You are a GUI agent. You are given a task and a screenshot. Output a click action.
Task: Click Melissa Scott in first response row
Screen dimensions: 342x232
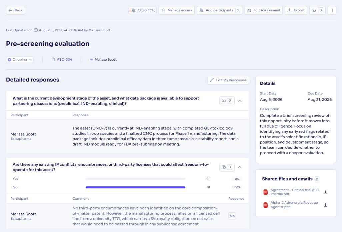click(23, 134)
